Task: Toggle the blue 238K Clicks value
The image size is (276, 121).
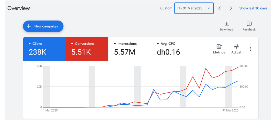Action: [x=37, y=52]
